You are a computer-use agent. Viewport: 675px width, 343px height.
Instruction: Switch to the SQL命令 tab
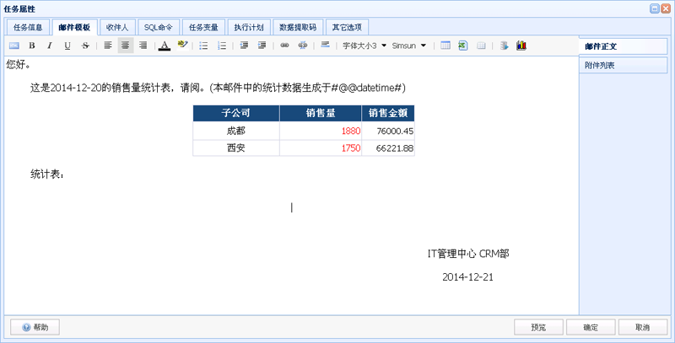point(158,27)
